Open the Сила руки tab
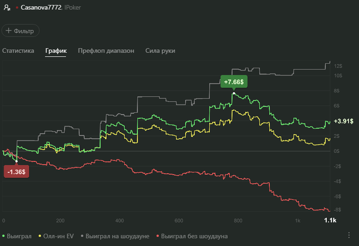Viewport: 359px width, 246px height. click(160, 51)
